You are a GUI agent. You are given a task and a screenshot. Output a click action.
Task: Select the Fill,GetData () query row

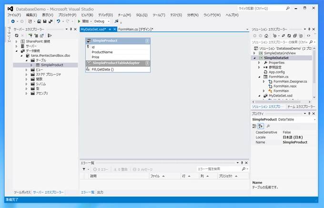click(118, 69)
